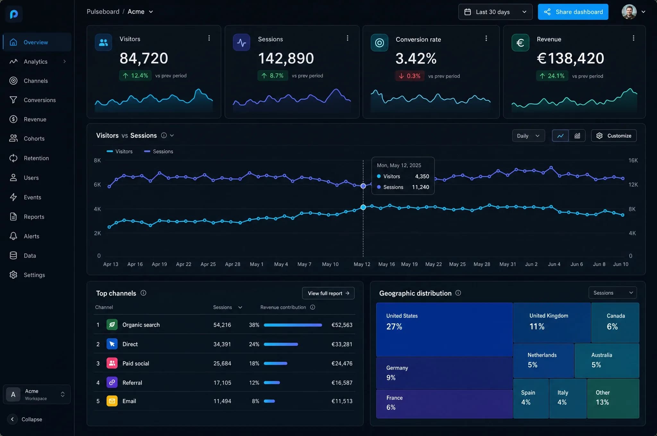Click the Organic search leaf icon
Screen dimensions: 657x436
click(x=112, y=325)
